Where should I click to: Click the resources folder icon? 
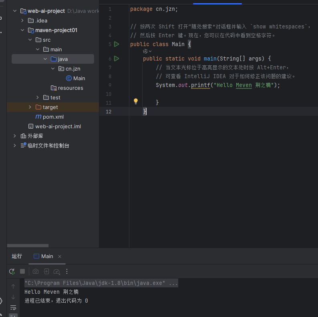[54, 88]
